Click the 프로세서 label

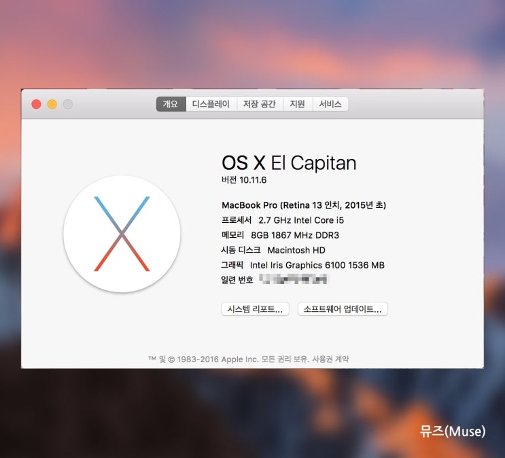pos(237,220)
